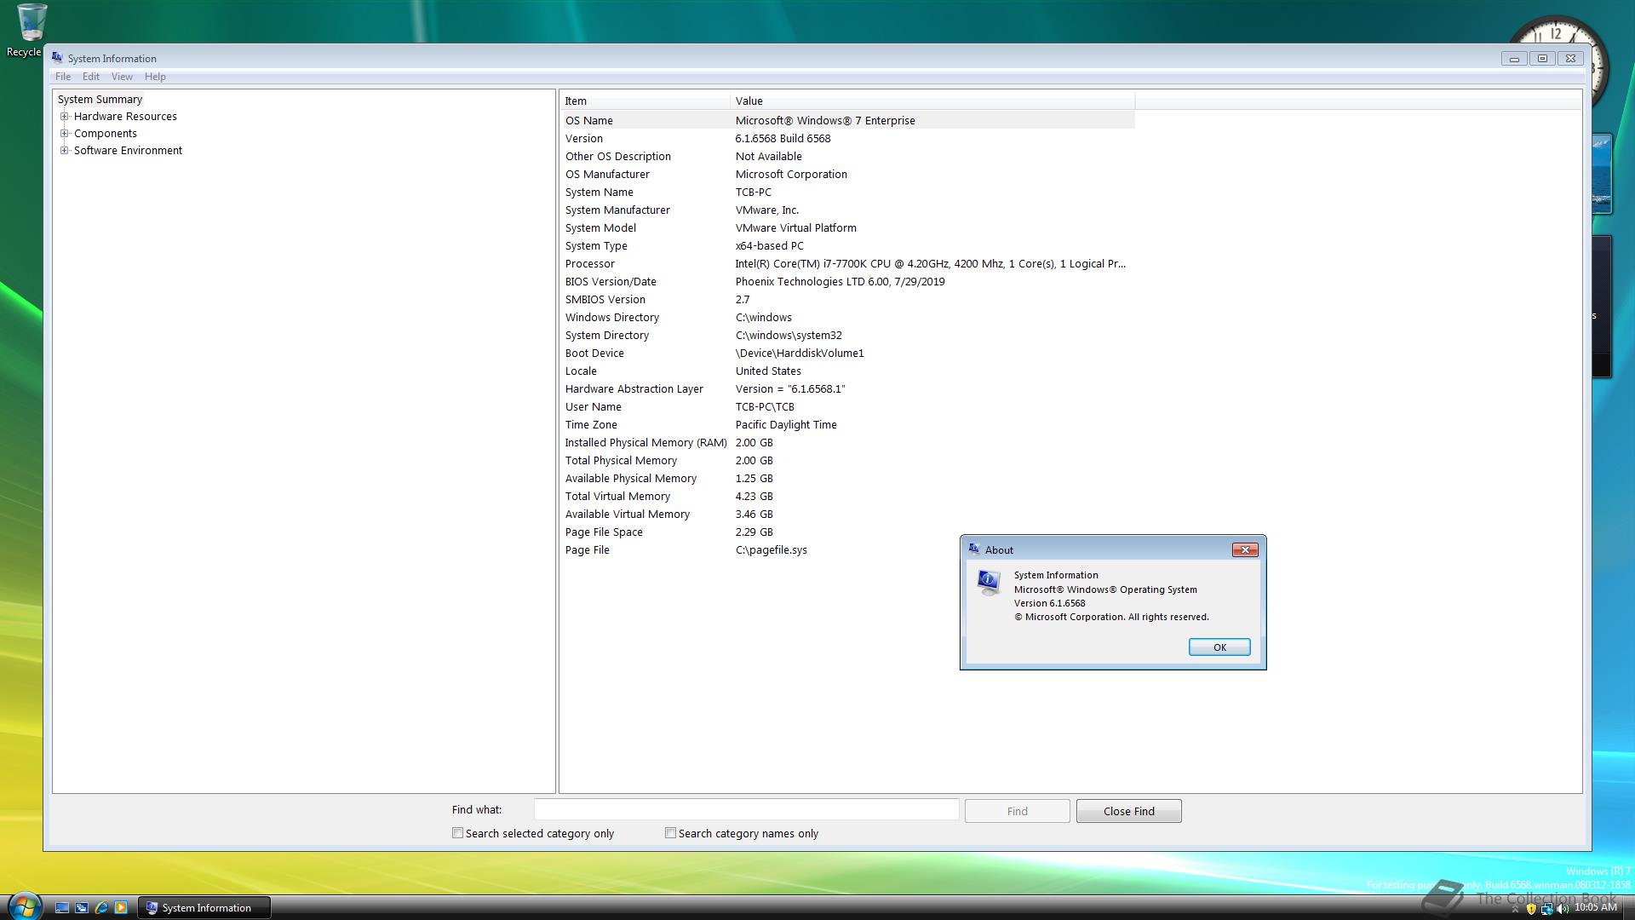Select the SMBIOS Version row
This screenshot has width=1635, height=920.
point(847,299)
